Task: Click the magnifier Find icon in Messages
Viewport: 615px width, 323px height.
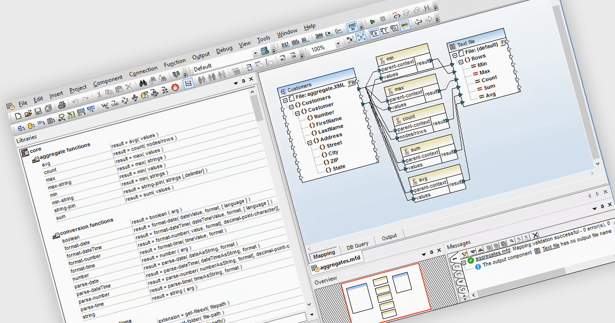Action: coord(511,240)
